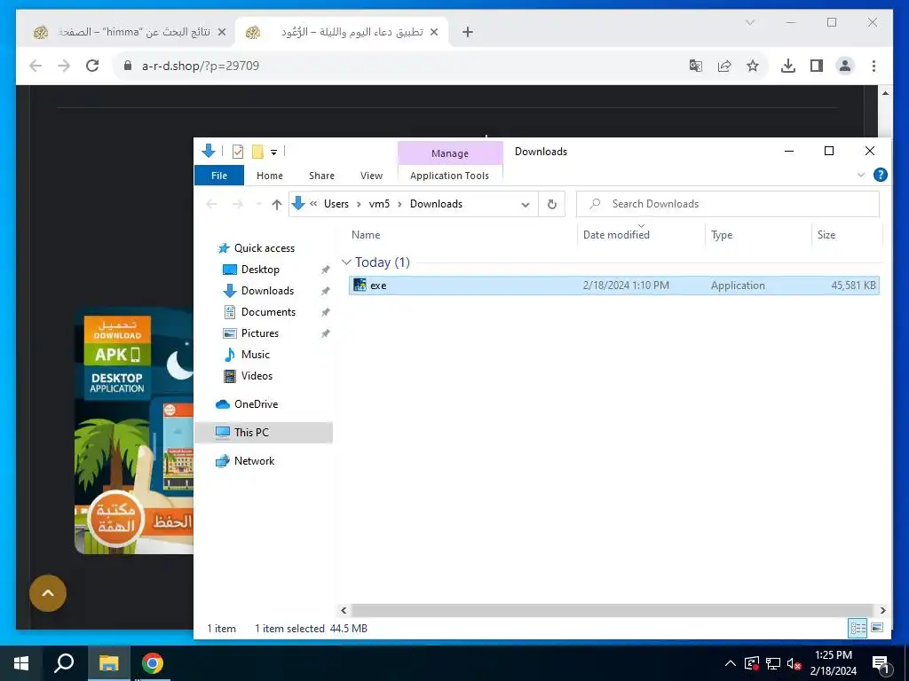Open Downloads in the navigation pane

point(267,291)
